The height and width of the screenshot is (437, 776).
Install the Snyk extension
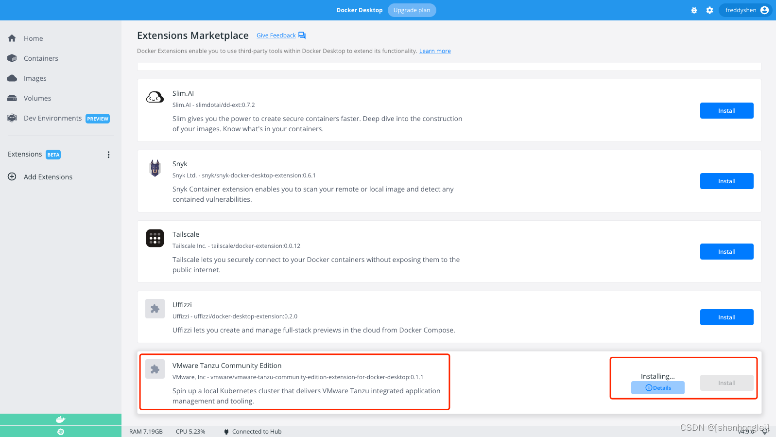(726, 181)
